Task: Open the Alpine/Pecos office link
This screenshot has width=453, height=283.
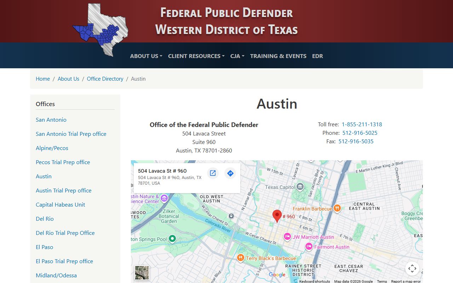Action: pyautogui.click(x=52, y=148)
